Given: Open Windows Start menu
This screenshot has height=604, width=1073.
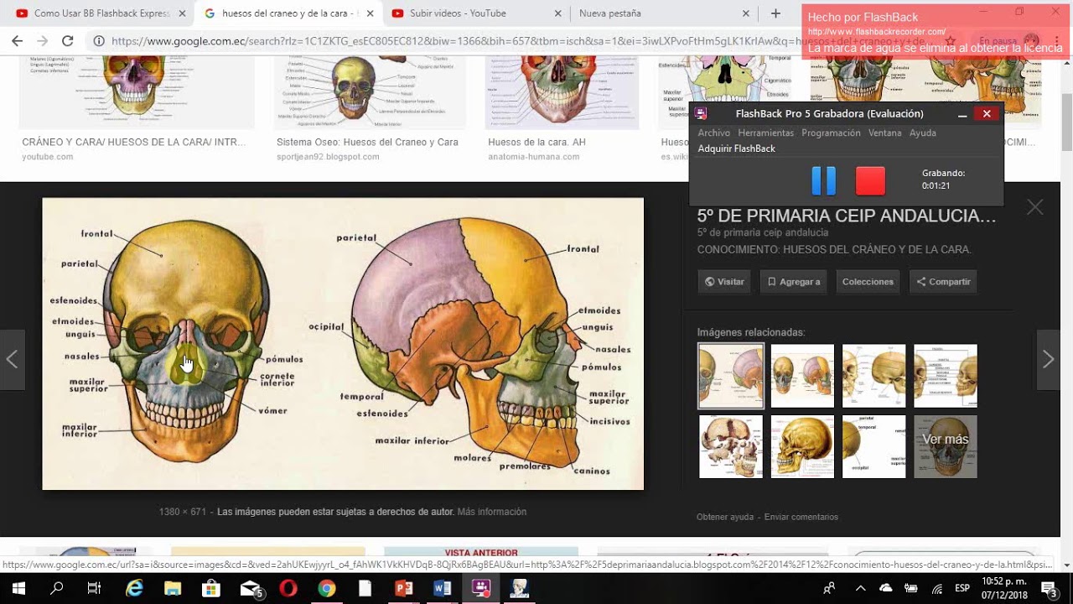Looking at the screenshot, I should 17,588.
